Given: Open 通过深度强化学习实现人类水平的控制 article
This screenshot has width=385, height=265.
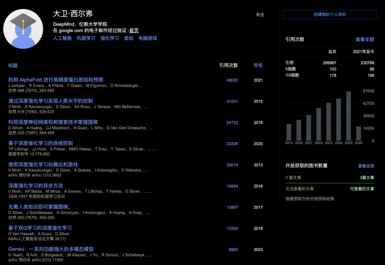Looking at the screenshot, I should pos(51,101).
